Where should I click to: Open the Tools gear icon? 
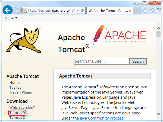[159, 10]
